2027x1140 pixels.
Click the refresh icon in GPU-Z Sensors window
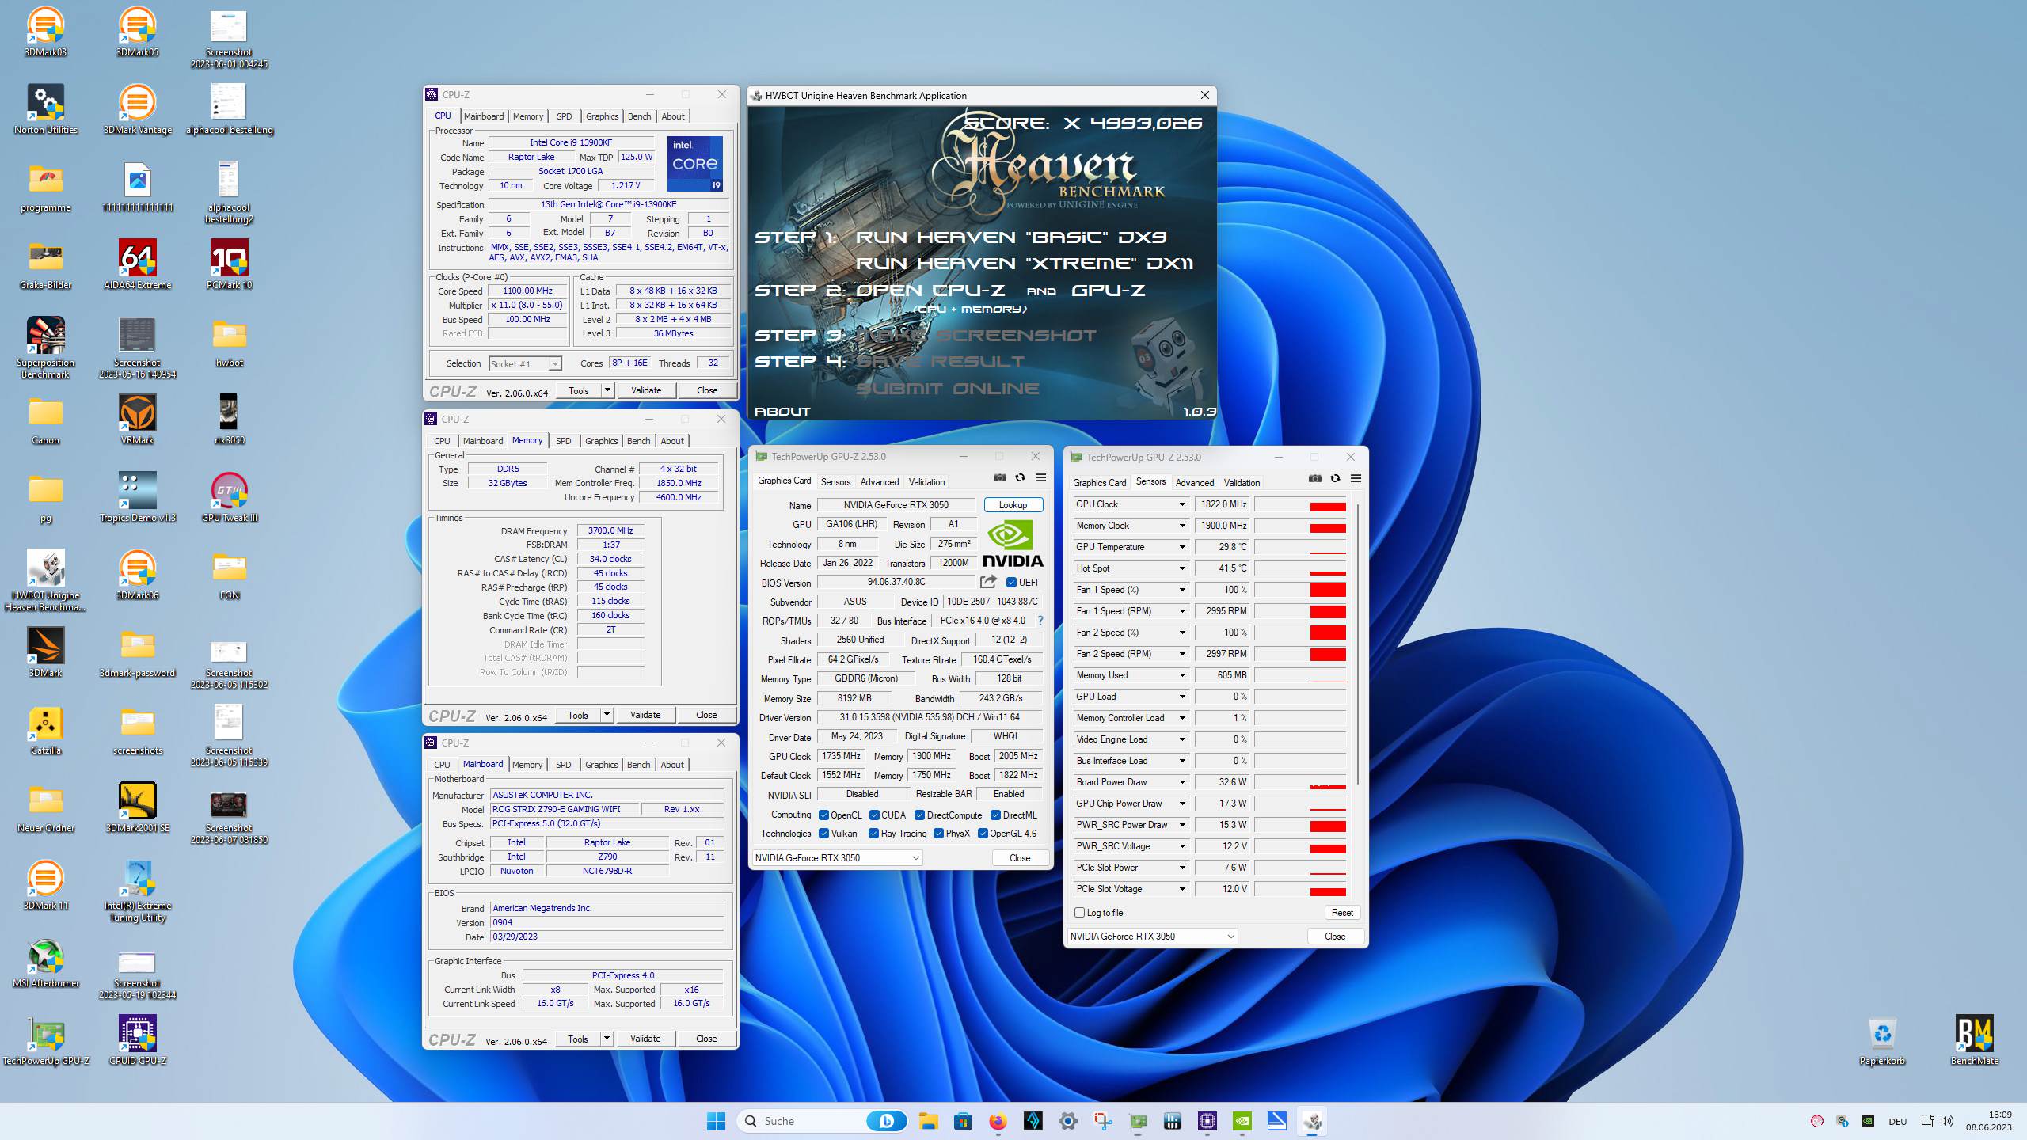point(1335,478)
